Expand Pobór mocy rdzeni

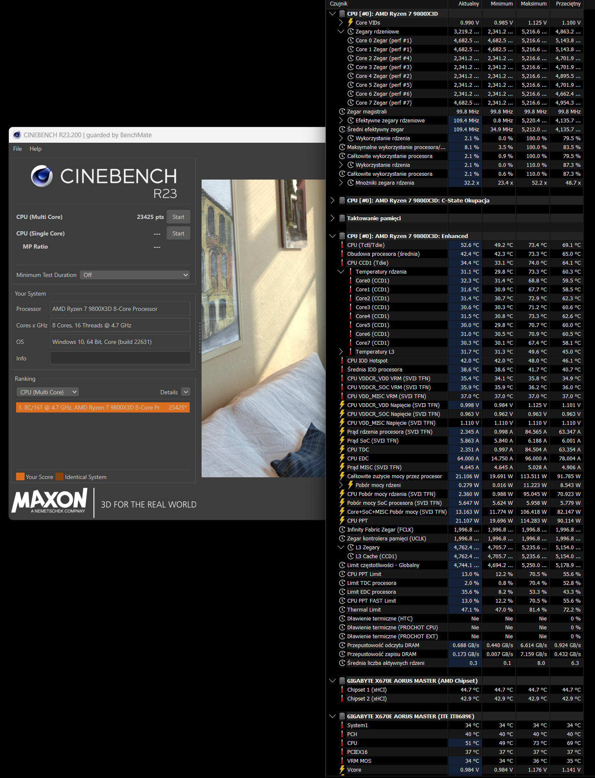[x=341, y=485]
